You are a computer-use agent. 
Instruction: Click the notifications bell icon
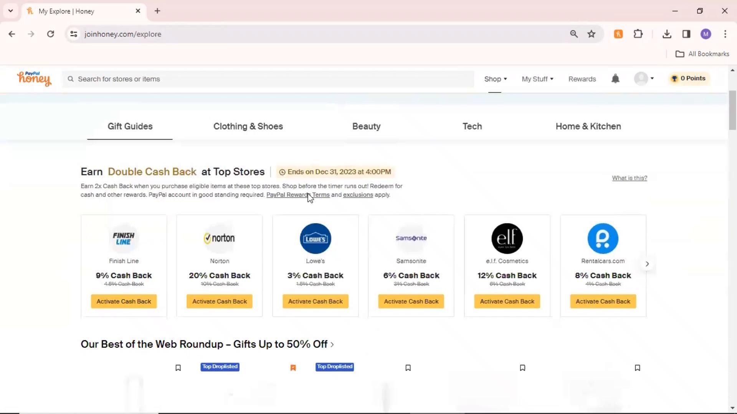[x=615, y=79]
